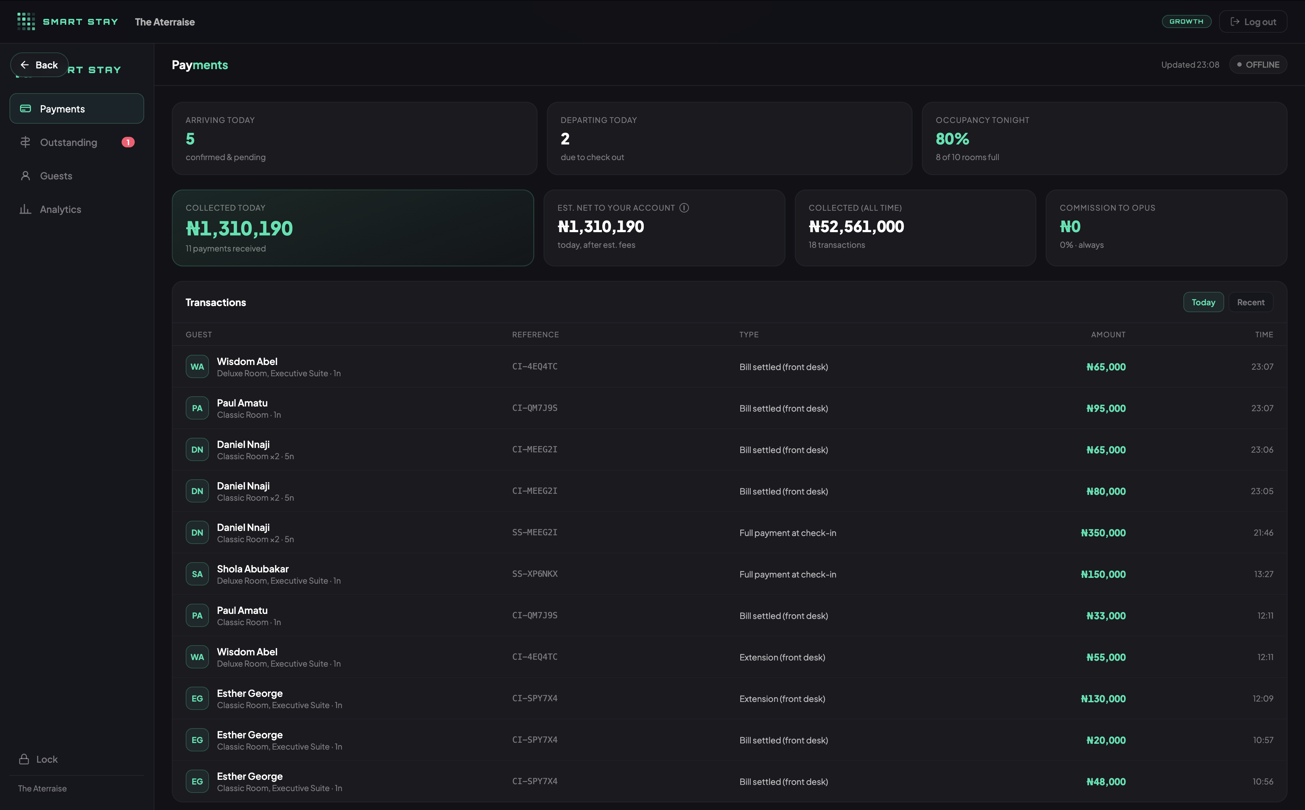Click The Aterraise label at sidebar bottom
This screenshot has height=810, width=1305.
(x=42, y=788)
